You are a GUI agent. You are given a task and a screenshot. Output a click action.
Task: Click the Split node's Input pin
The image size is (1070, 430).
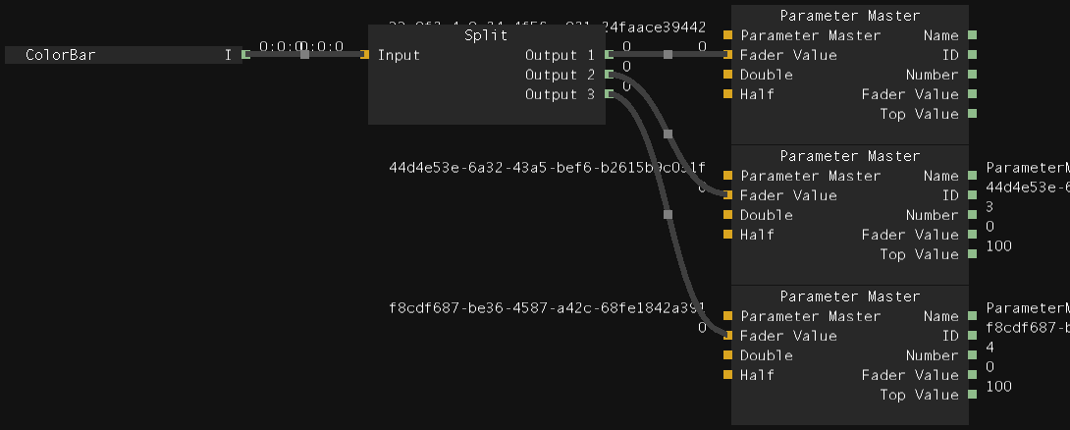[x=365, y=55]
